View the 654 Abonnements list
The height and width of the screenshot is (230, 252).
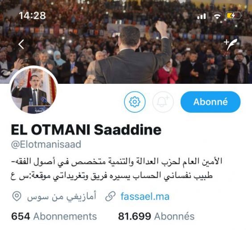coord(54,216)
